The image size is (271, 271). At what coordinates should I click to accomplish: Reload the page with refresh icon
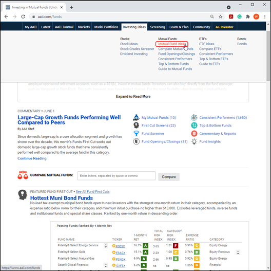[x=23, y=16]
